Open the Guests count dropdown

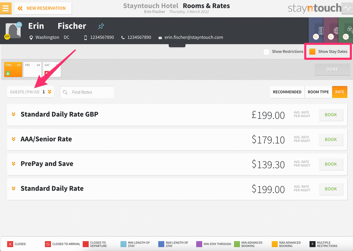pyautogui.click(x=31, y=92)
